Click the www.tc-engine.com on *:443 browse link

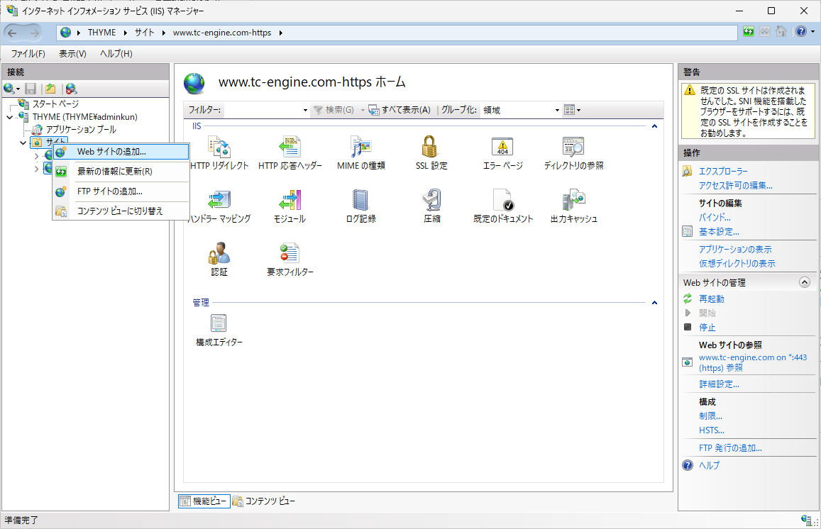click(752, 362)
